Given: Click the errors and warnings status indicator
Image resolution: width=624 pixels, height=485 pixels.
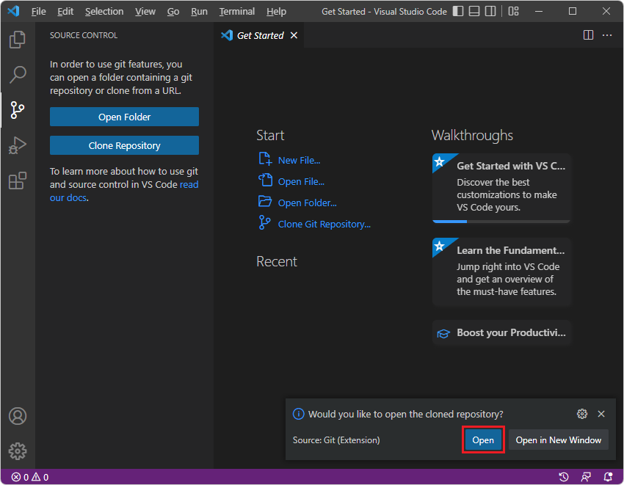Looking at the screenshot, I should coord(29,477).
